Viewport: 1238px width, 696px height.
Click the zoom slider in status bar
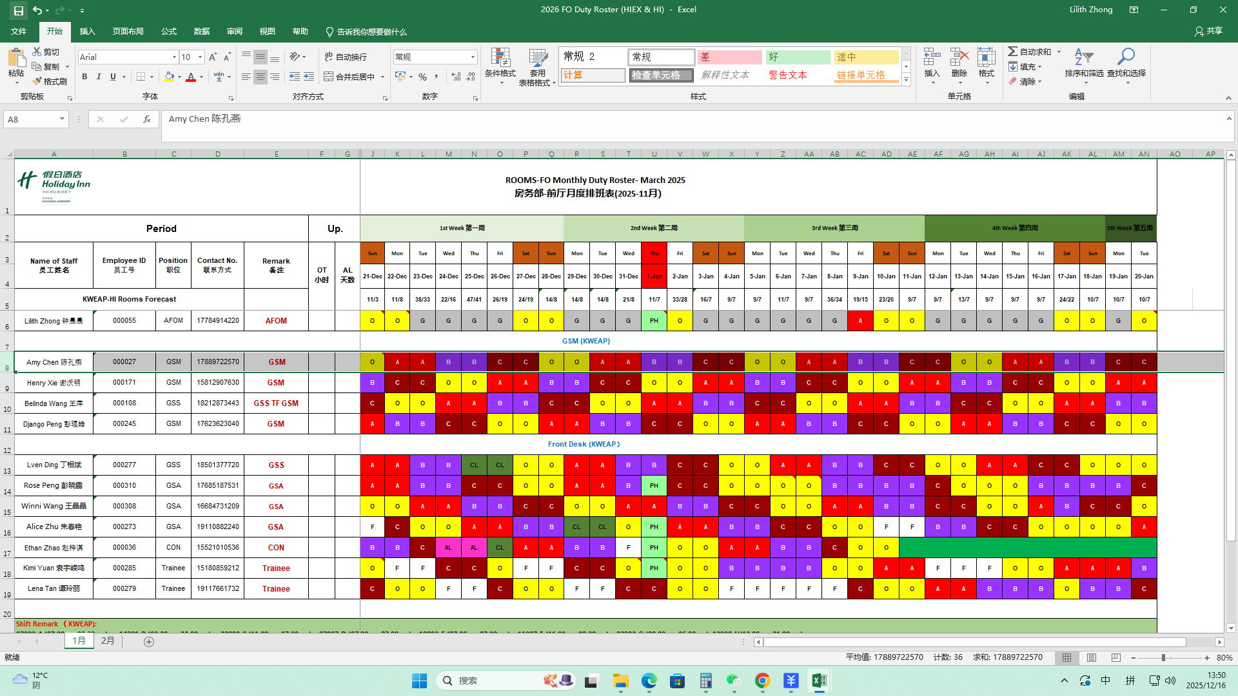coord(1163,658)
